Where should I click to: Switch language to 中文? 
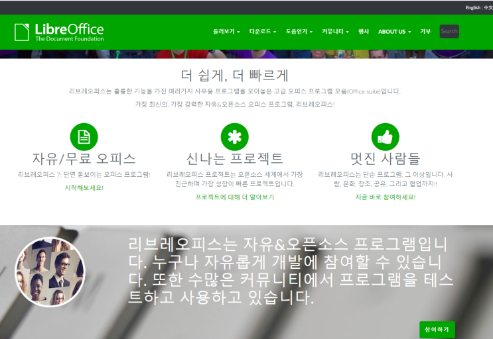[488, 7]
